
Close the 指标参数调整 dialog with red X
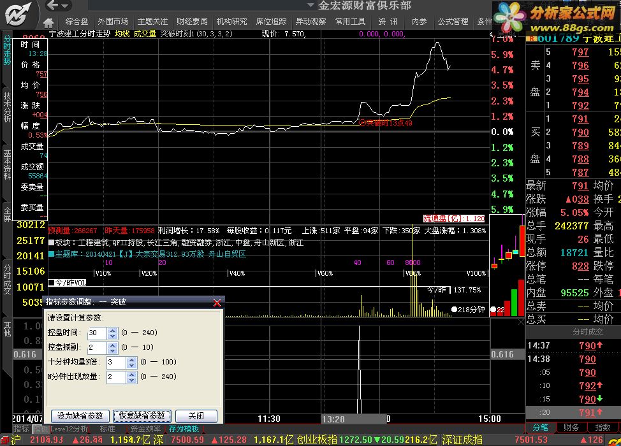click(x=217, y=303)
